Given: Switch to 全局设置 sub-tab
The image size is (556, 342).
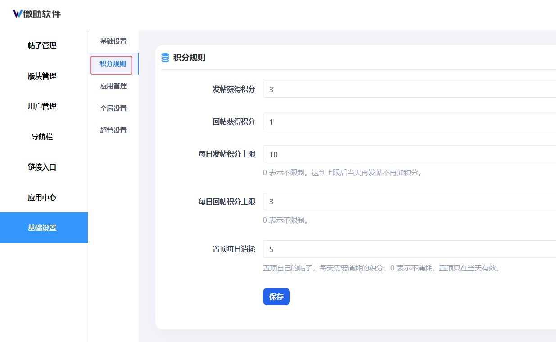Looking at the screenshot, I should [x=113, y=108].
